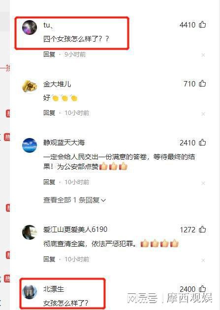
Task: Like 静观蓝天大海's comment with 2410 likes
Action: (202, 142)
